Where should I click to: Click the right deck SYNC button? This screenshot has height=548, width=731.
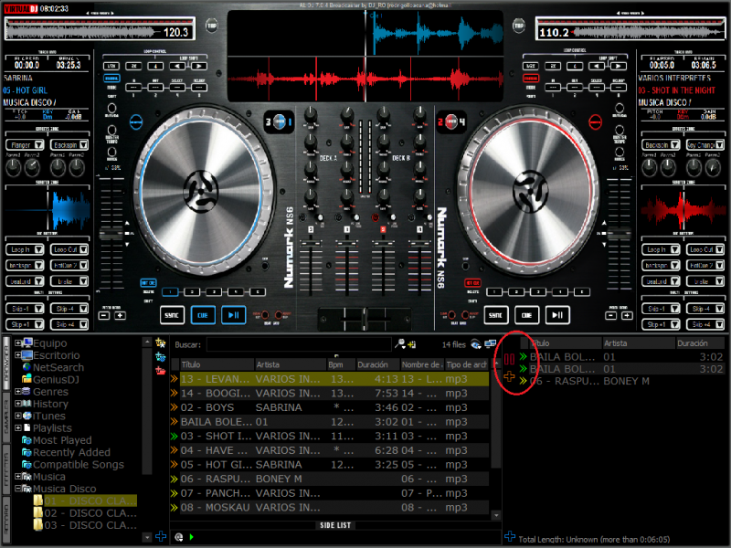pyautogui.click(x=496, y=314)
